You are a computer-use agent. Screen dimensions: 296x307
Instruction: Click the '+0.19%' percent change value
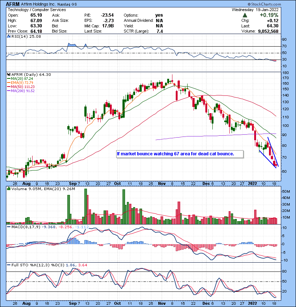point(269,15)
